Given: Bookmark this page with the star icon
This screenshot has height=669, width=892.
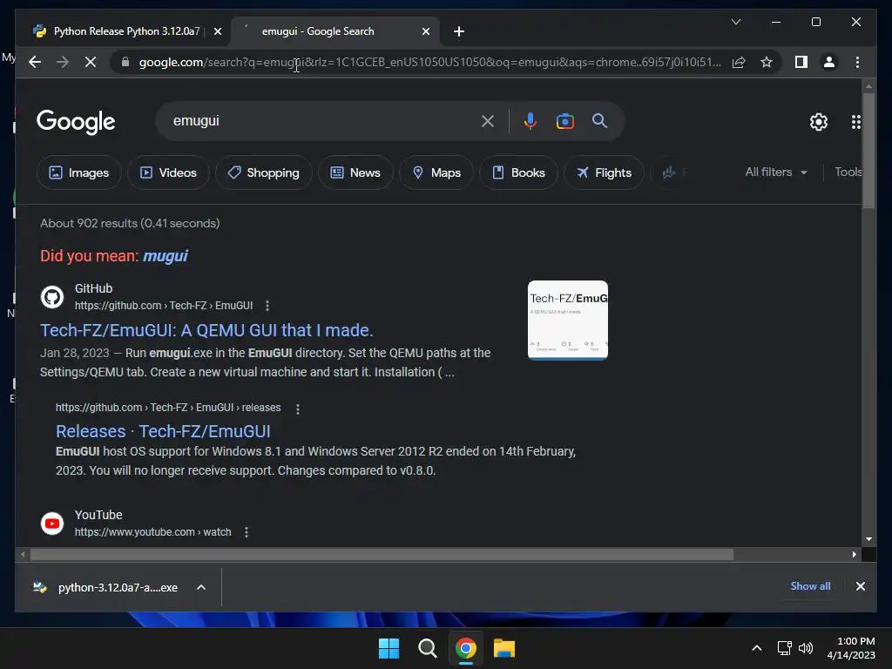Looking at the screenshot, I should click(767, 62).
